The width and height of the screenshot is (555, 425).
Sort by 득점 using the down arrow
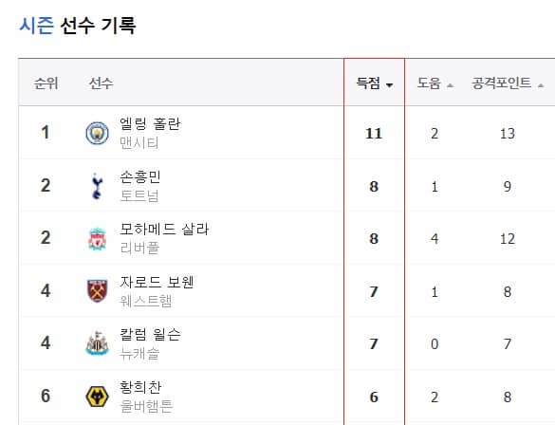coord(389,85)
